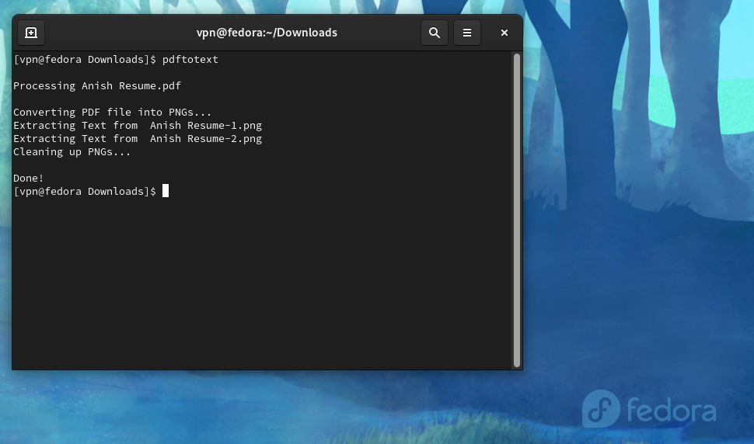Viewport: 754px width, 444px height.
Task: Click the 'fedora' wordmark text on the desktop
Action: click(x=672, y=411)
